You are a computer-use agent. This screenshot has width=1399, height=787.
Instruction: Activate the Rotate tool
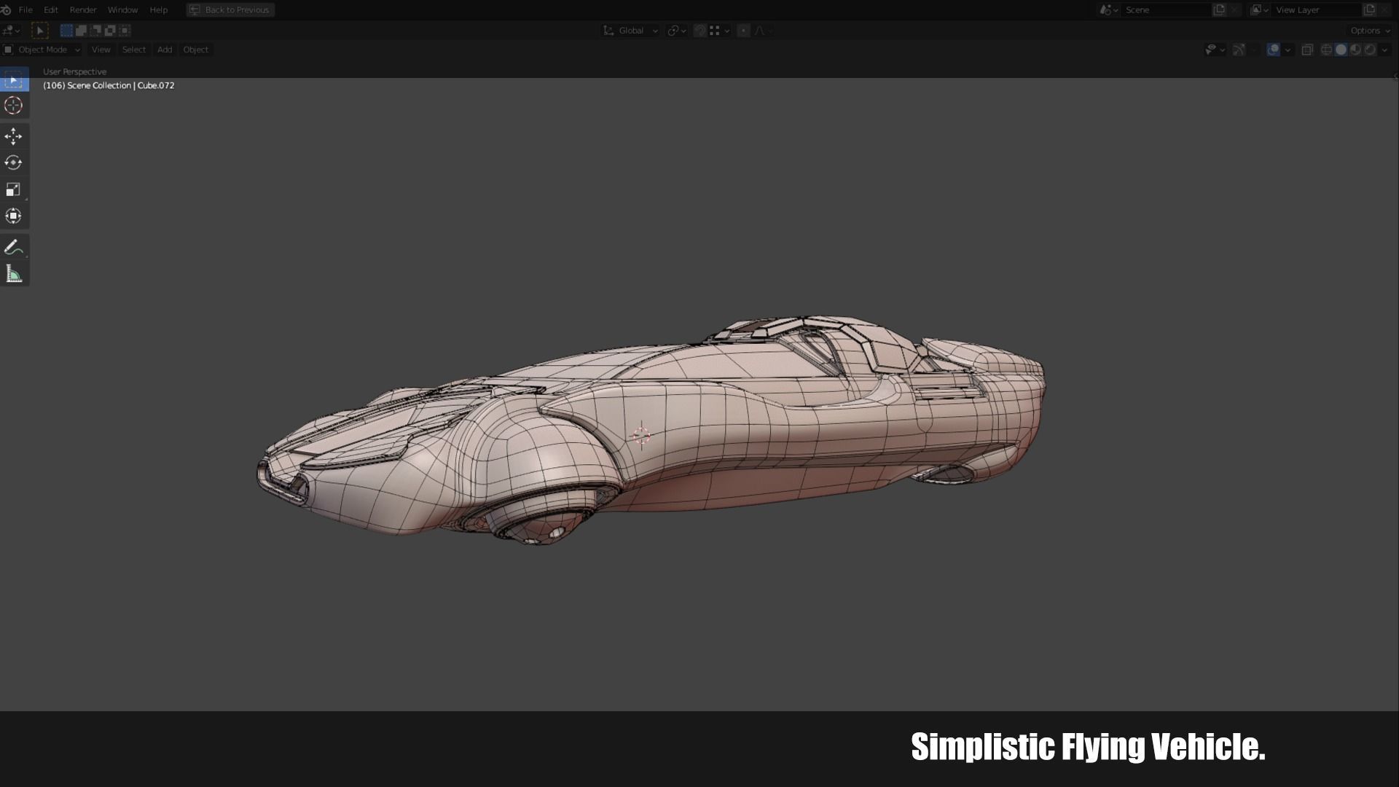pos(13,163)
